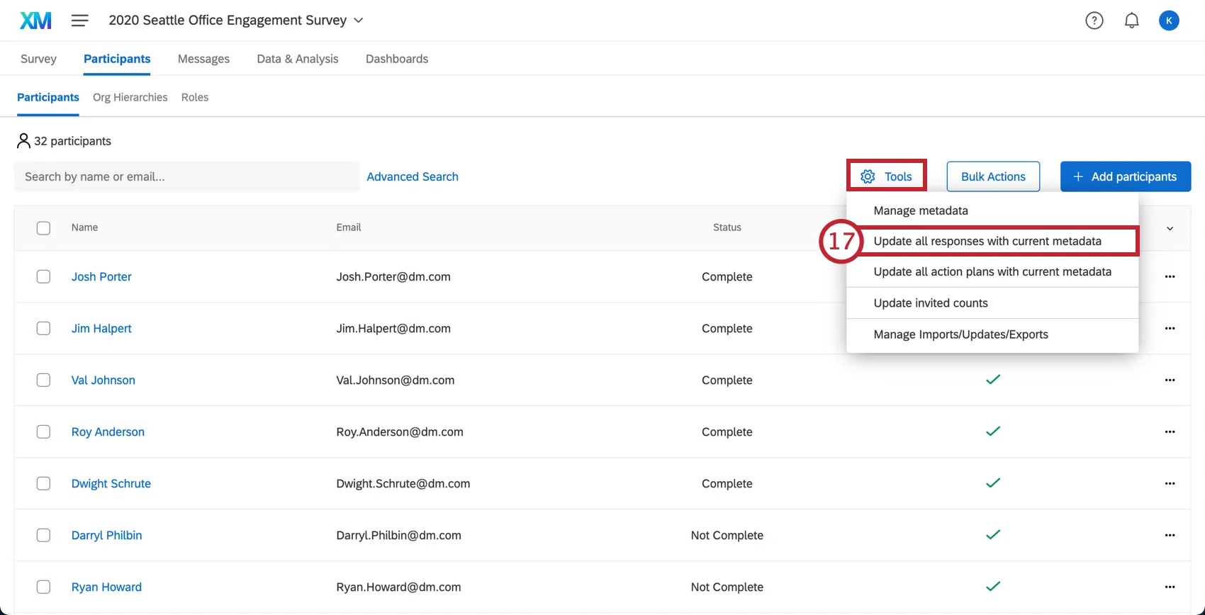The height and width of the screenshot is (615, 1205).
Task: Focus the Search by name or email field
Action: [x=186, y=176]
